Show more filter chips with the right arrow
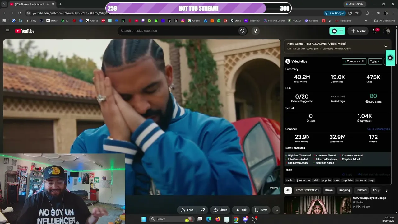This screenshot has height=224, width=398. (386, 191)
